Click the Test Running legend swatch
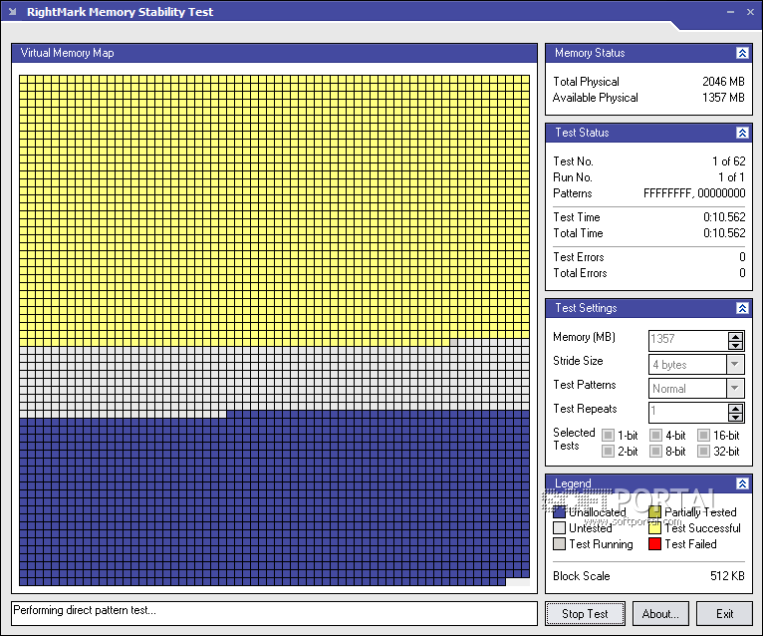Screen dimensions: 763x636 (x=559, y=544)
